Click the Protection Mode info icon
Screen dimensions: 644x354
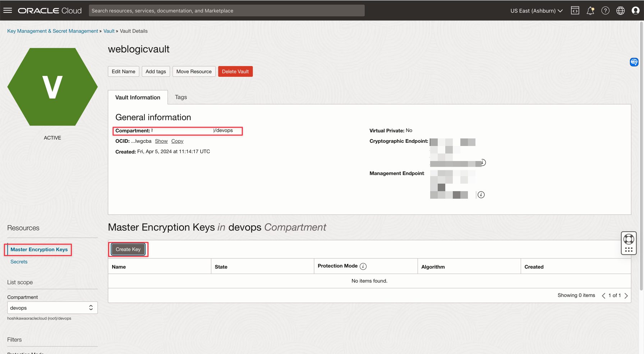pyautogui.click(x=363, y=266)
